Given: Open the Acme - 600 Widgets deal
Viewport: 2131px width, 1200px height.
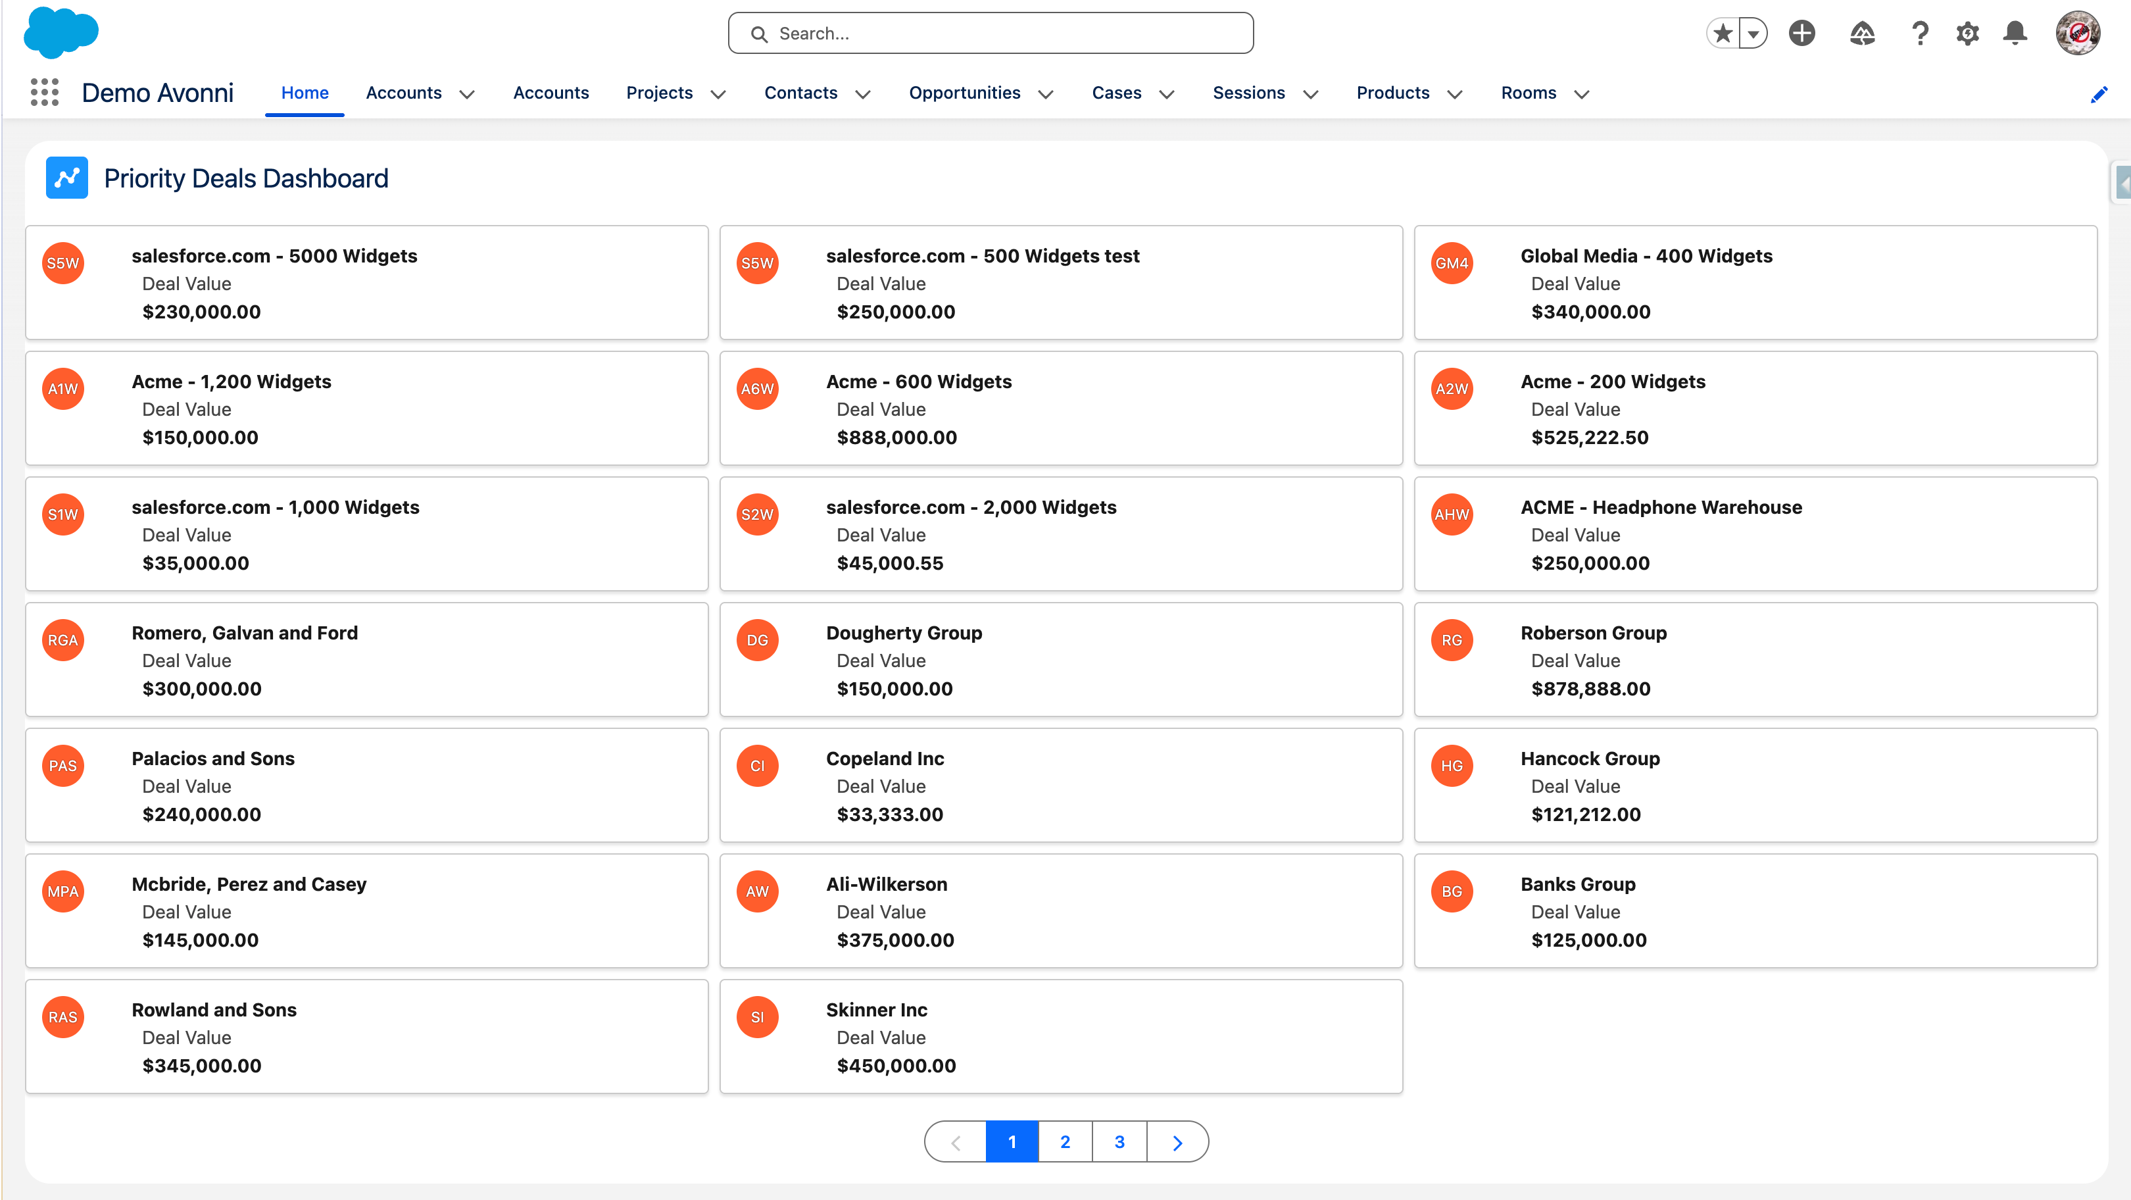Looking at the screenshot, I should point(918,382).
